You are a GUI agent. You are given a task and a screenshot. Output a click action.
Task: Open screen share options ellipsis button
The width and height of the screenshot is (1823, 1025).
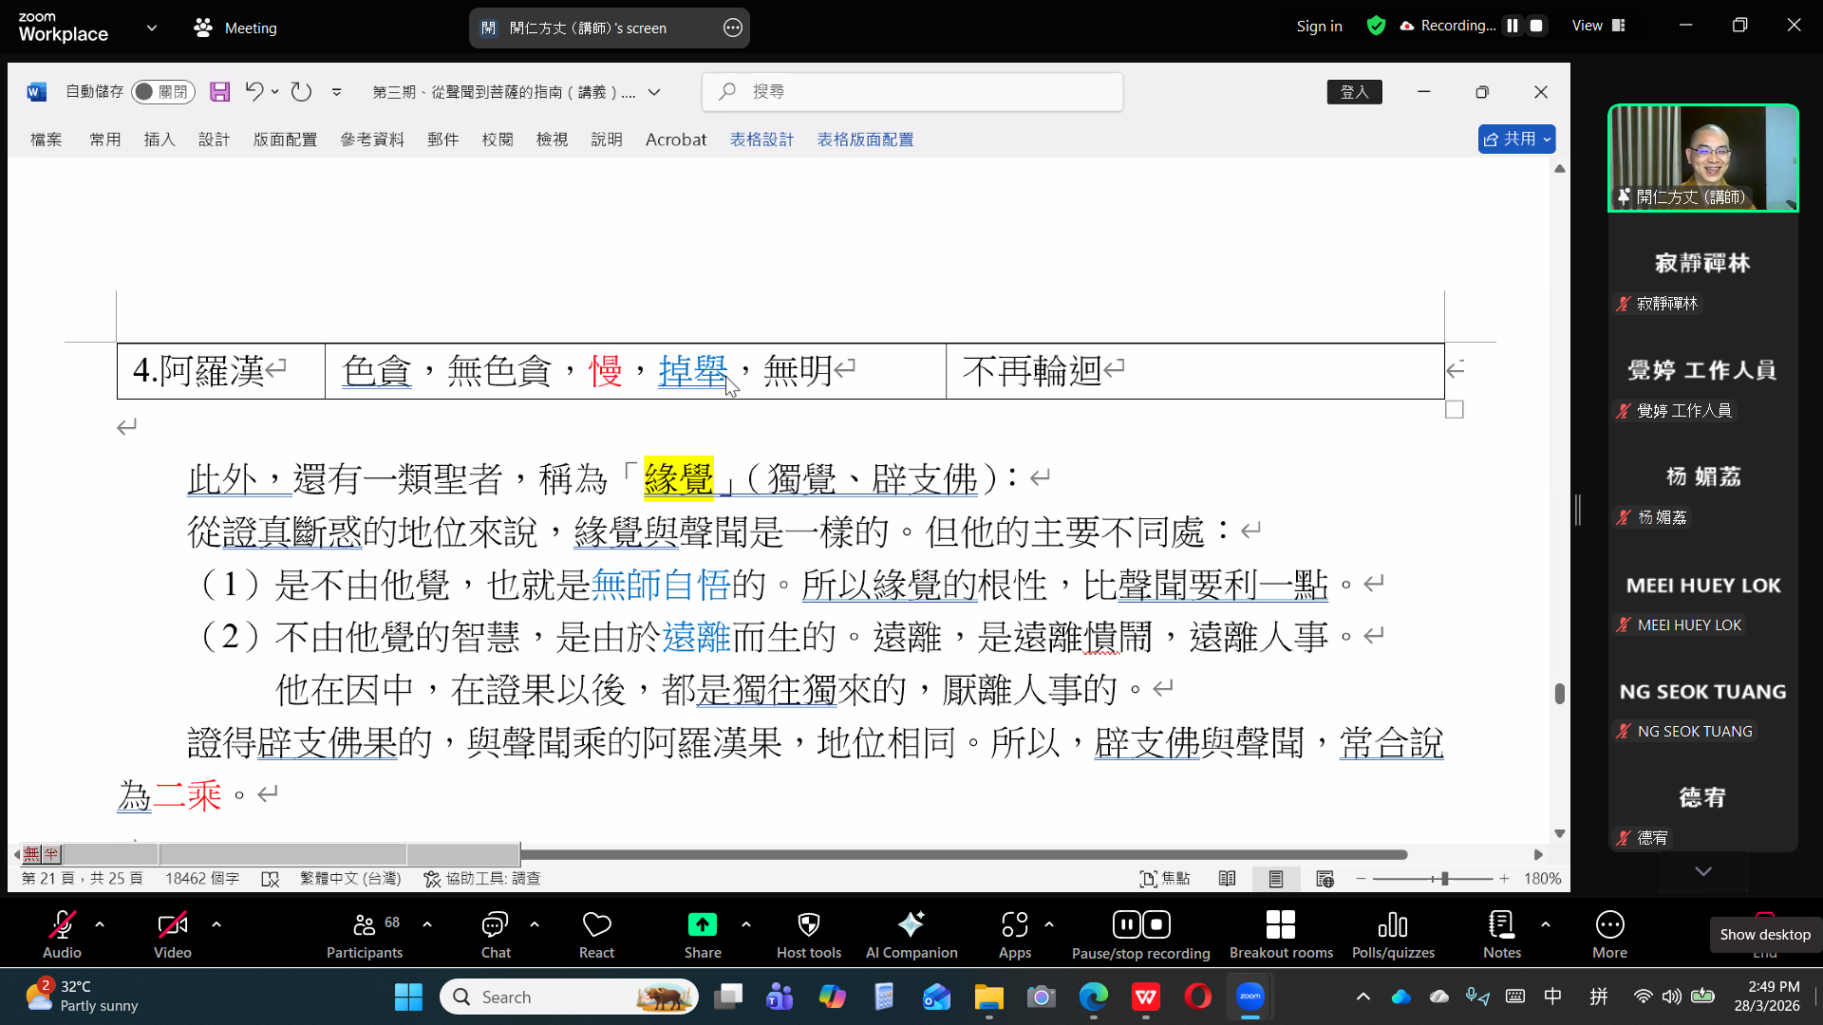click(733, 28)
